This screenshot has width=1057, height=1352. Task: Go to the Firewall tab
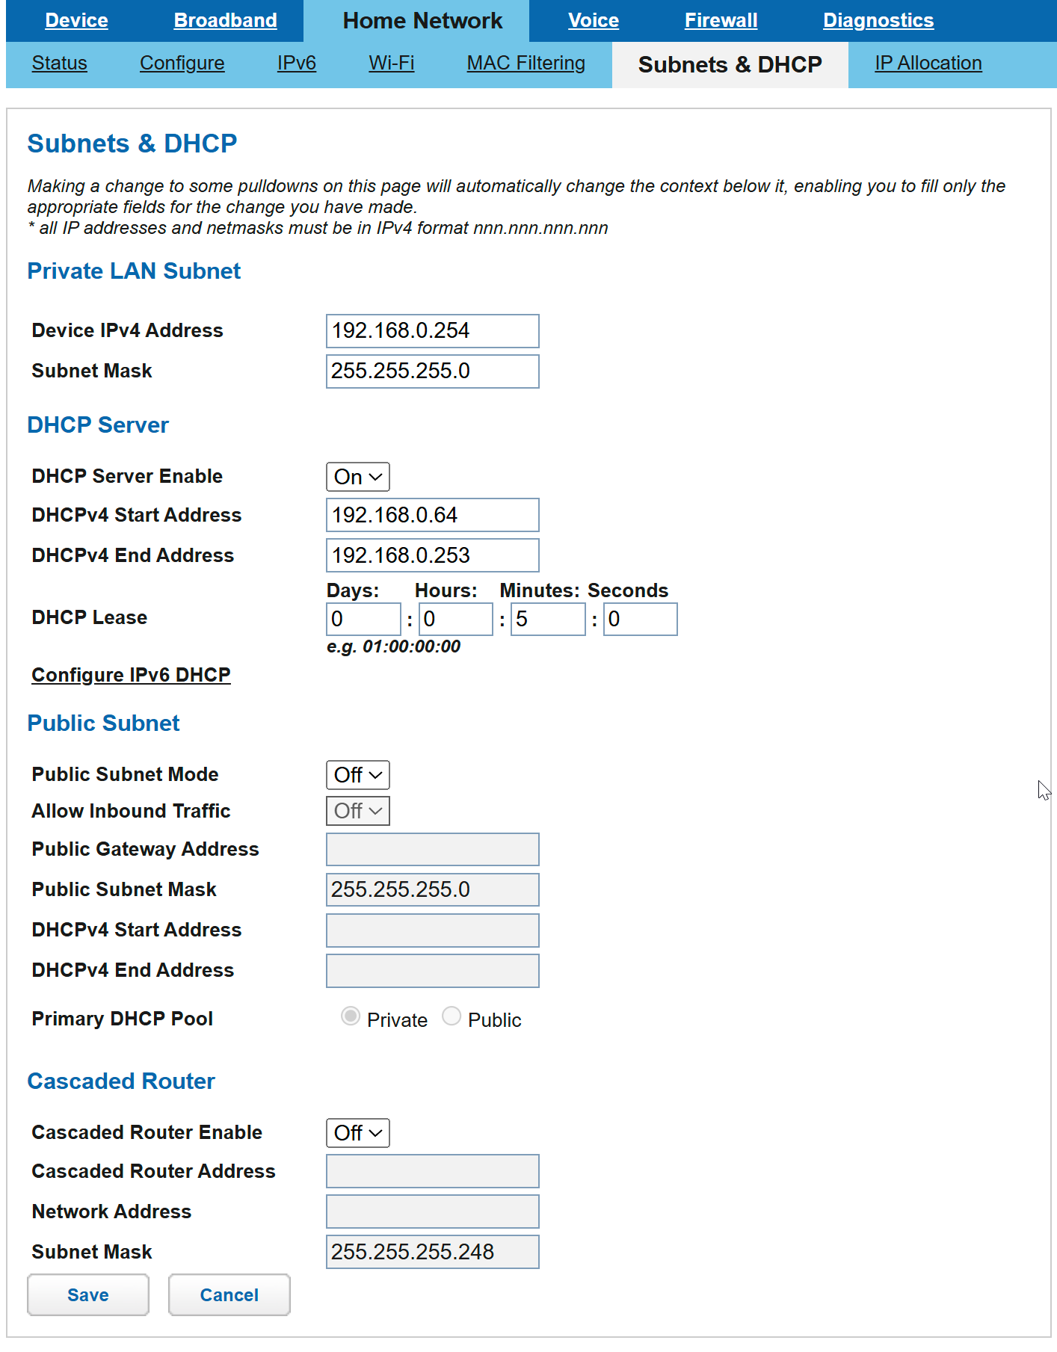[x=721, y=20]
